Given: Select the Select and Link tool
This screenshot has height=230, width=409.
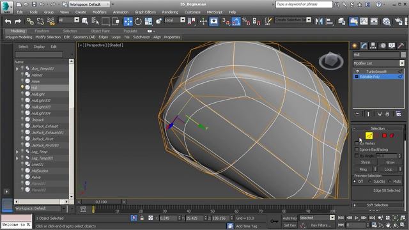Looking at the screenshot, I should point(30,21).
